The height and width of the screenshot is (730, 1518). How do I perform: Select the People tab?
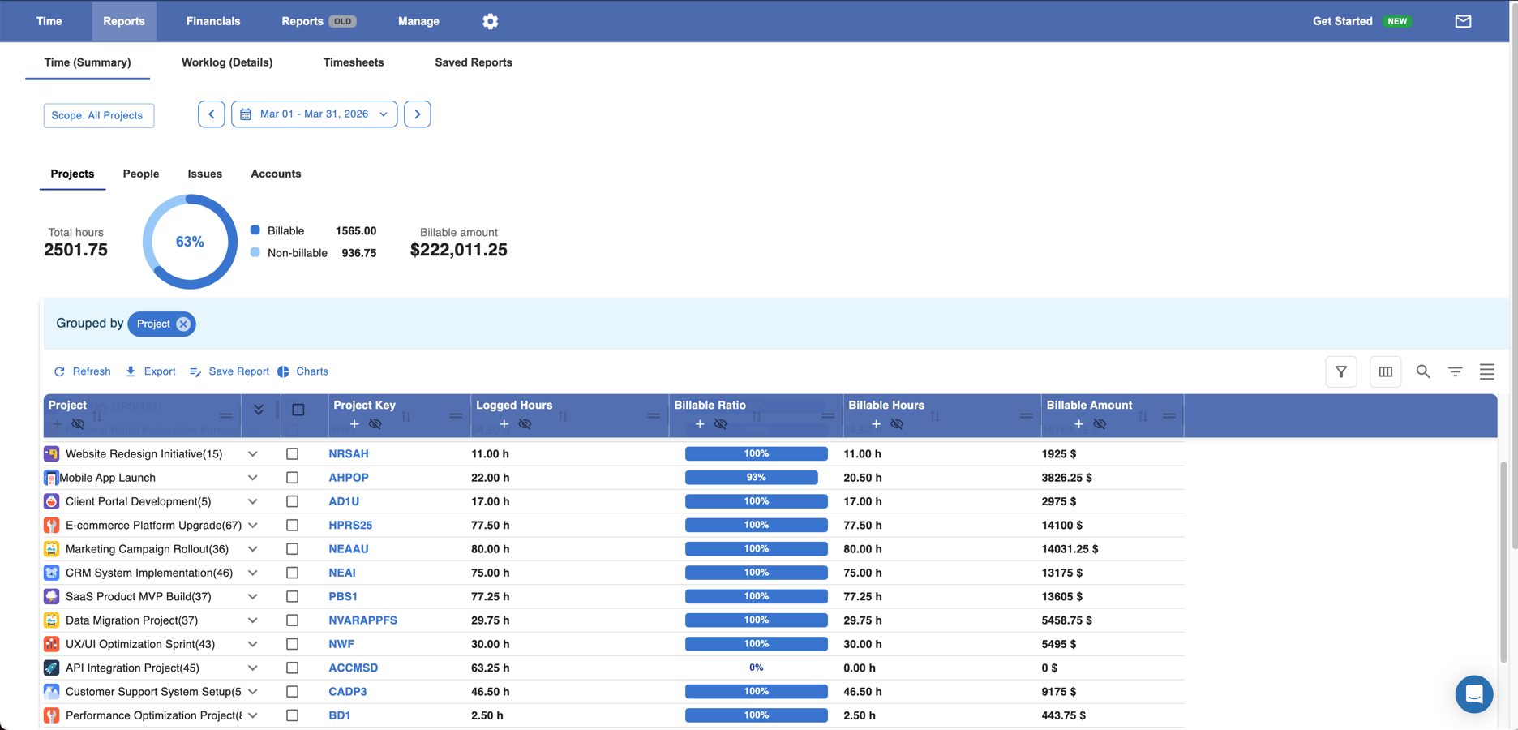pos(140,174)
